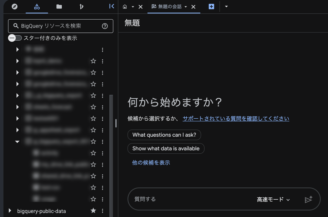Open more options for bigquery-public-data
Viewport: 328px width, 217px height.
tap(102, 211)
